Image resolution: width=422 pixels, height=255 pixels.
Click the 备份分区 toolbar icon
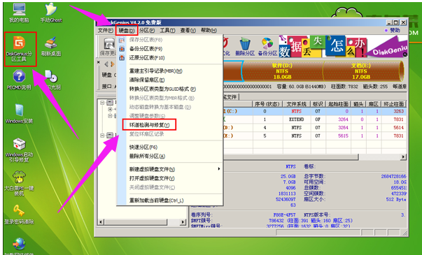267,46
